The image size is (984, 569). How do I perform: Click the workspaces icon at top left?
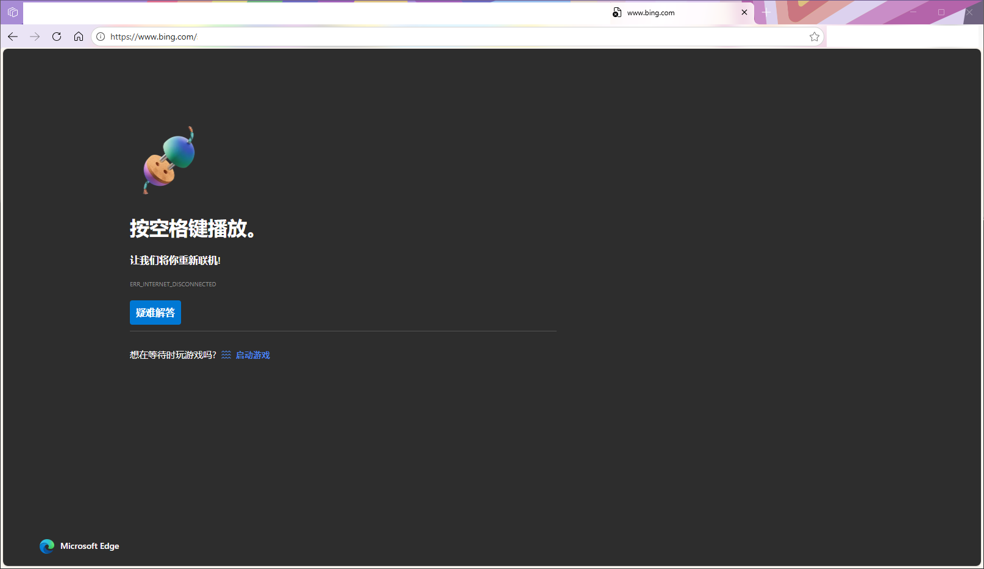point(12,12)
